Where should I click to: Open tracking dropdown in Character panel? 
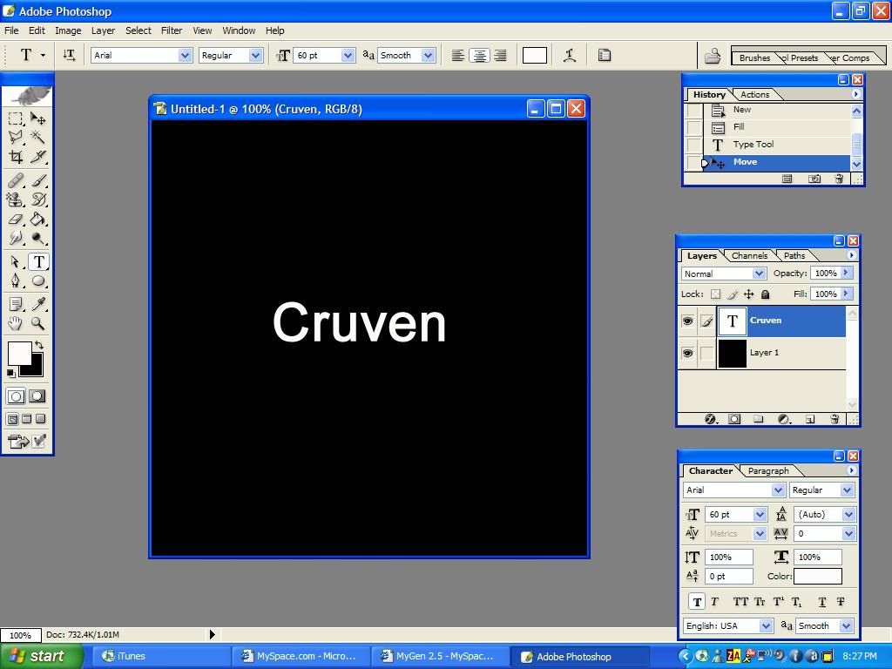pyautogui.click(x=848, y=534)
